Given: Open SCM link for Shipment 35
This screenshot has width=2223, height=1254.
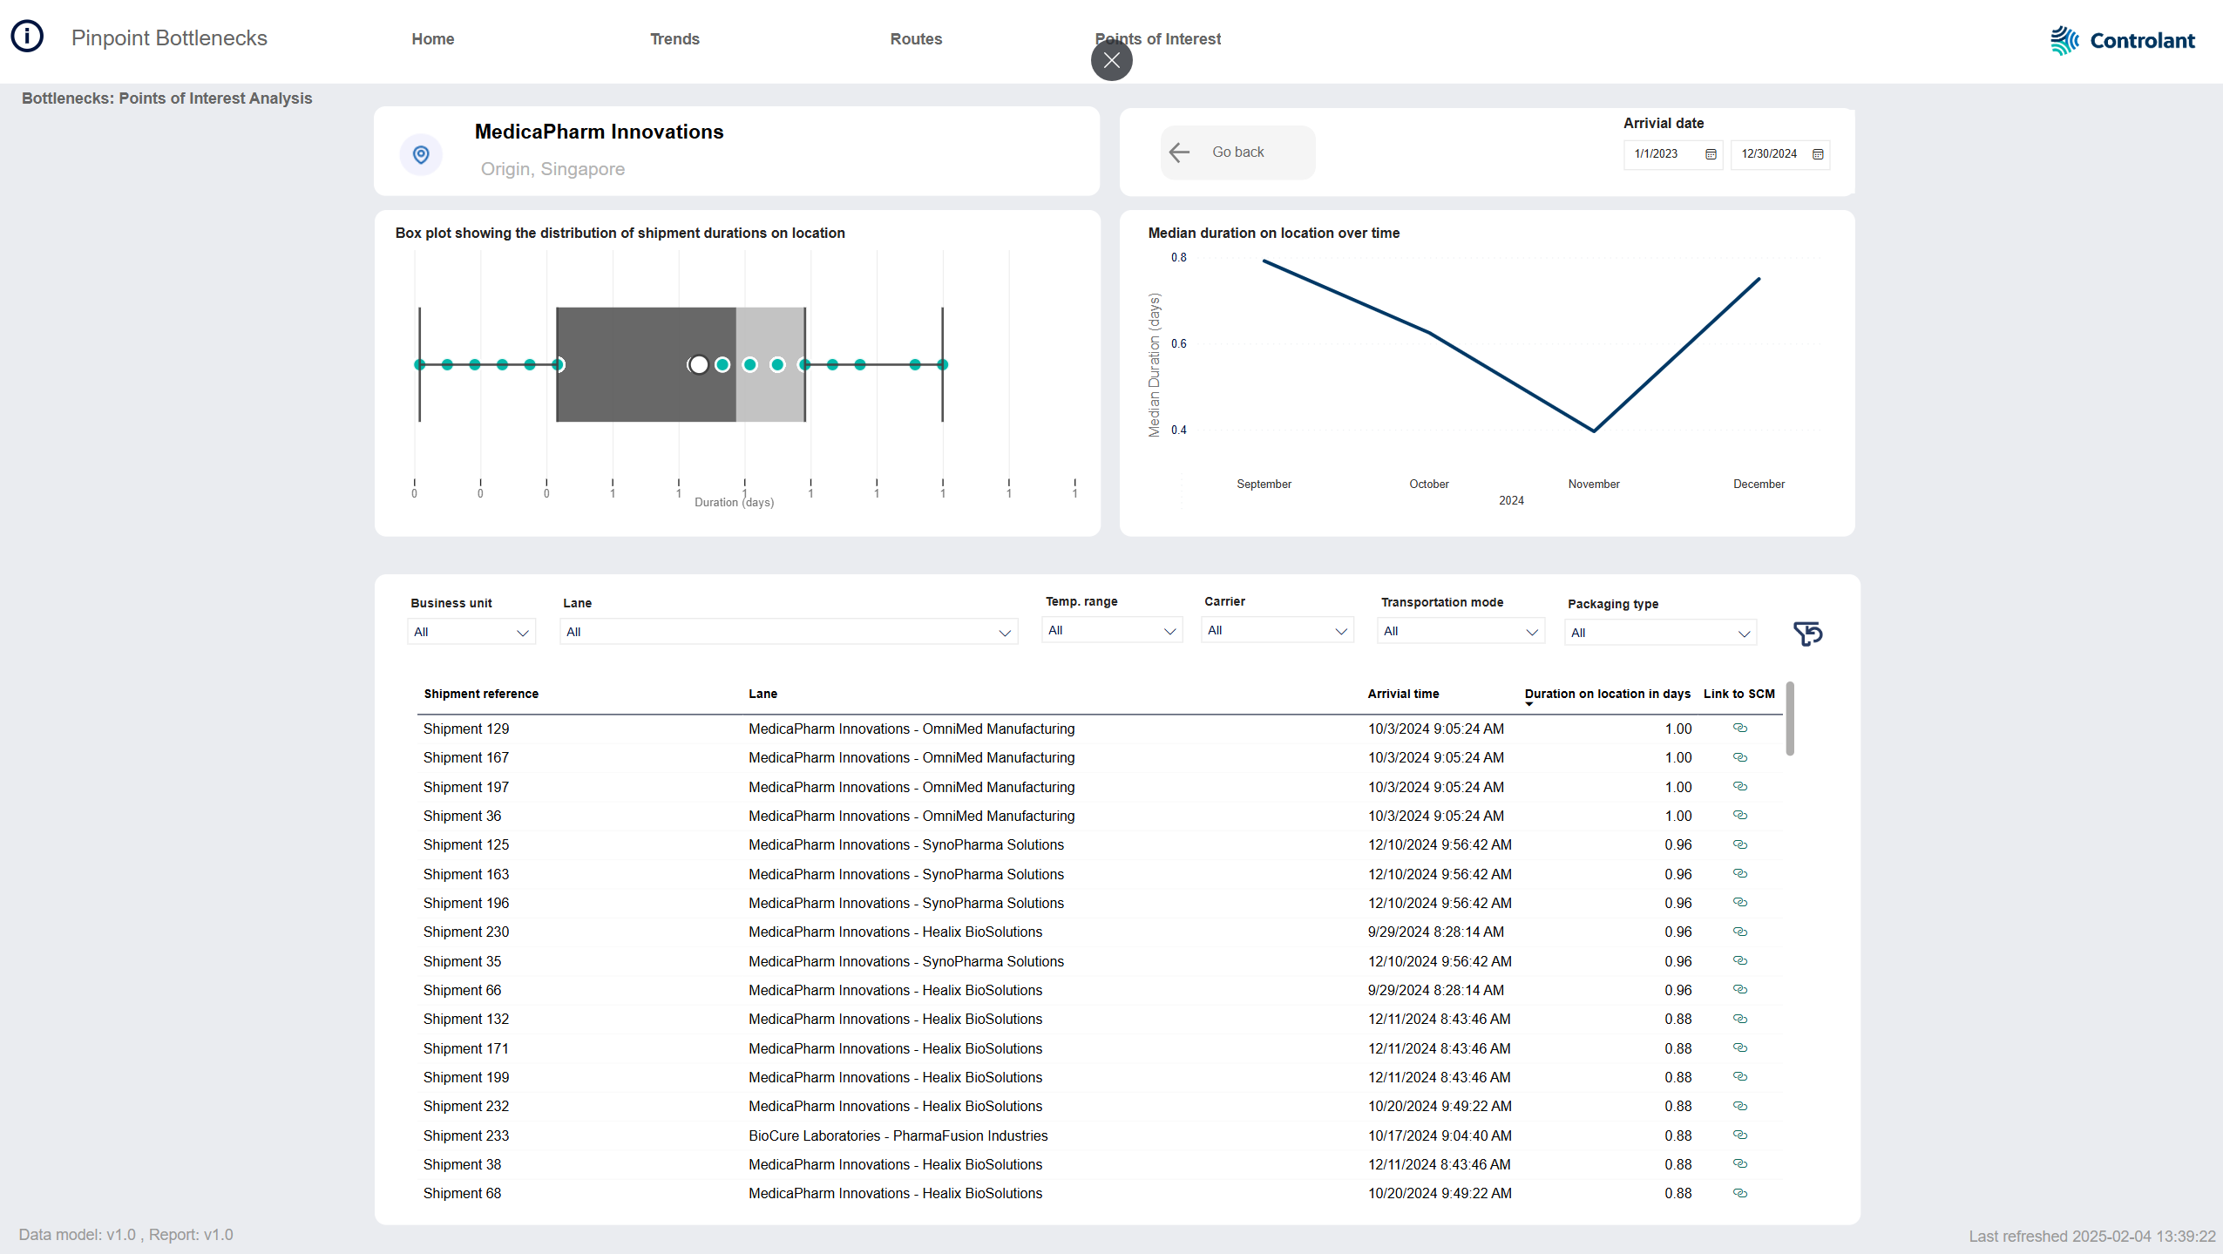Looking at the screenshot, I should click(1739, 960).
